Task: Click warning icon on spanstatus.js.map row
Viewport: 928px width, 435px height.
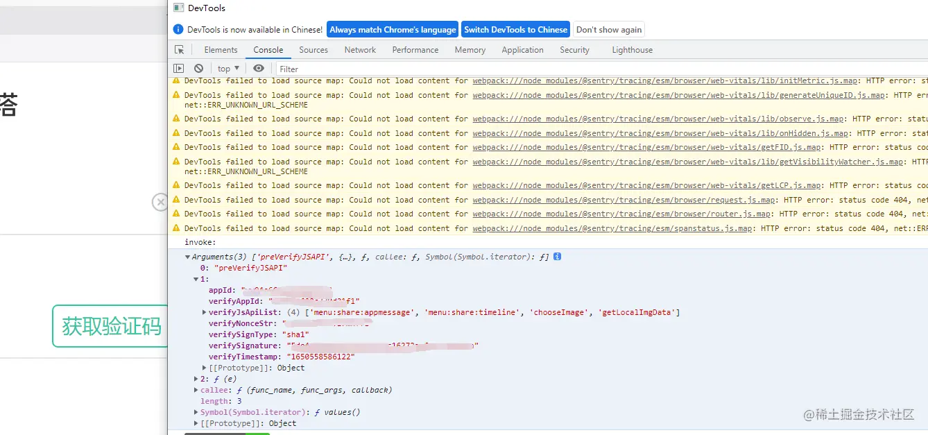Action: click(x=176, y=228)
